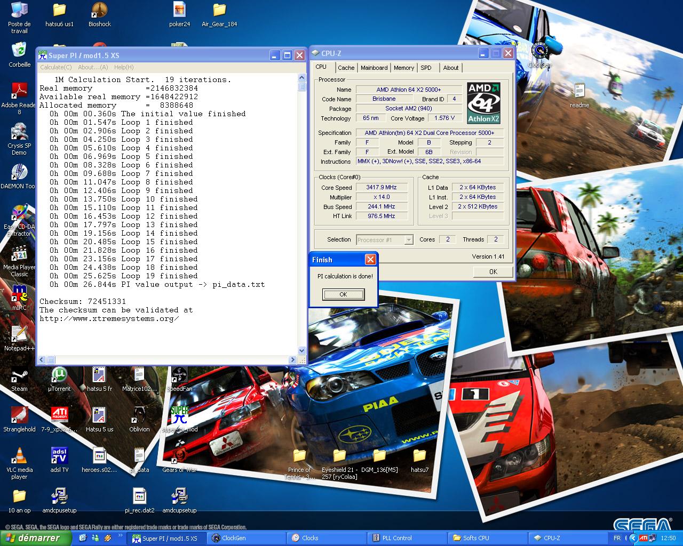
Task: Open Softs CPU folder from the taskbar
Action: [488, 538]
